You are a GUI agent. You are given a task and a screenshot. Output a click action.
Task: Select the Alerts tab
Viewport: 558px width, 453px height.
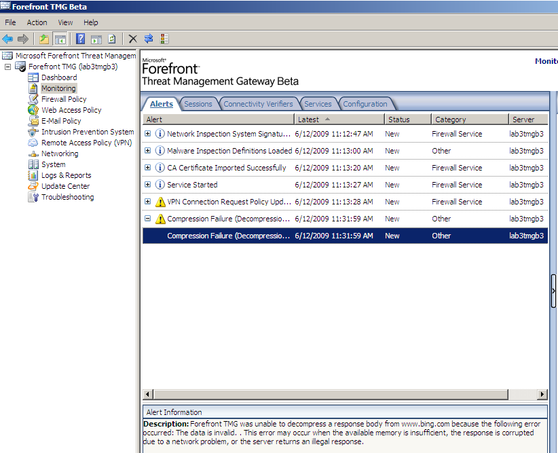click(x=162, y=104)
